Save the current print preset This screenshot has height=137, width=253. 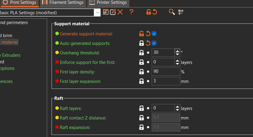105,12
